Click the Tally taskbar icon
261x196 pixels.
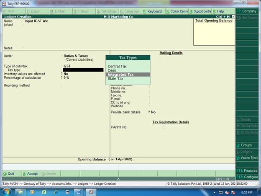(x=91, y=192)
